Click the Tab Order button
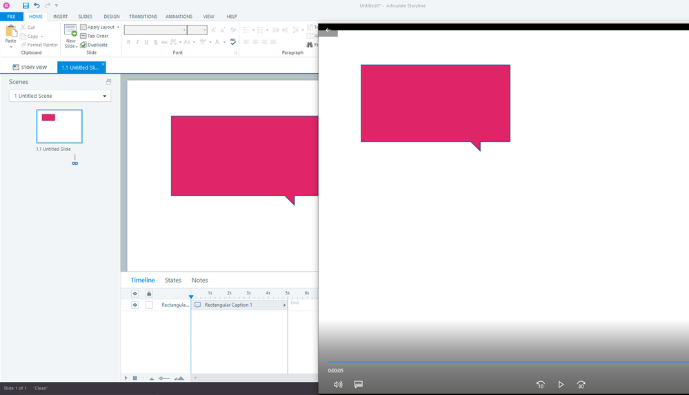Viewport: 689px width, 395px height. [x=94, y=36]
